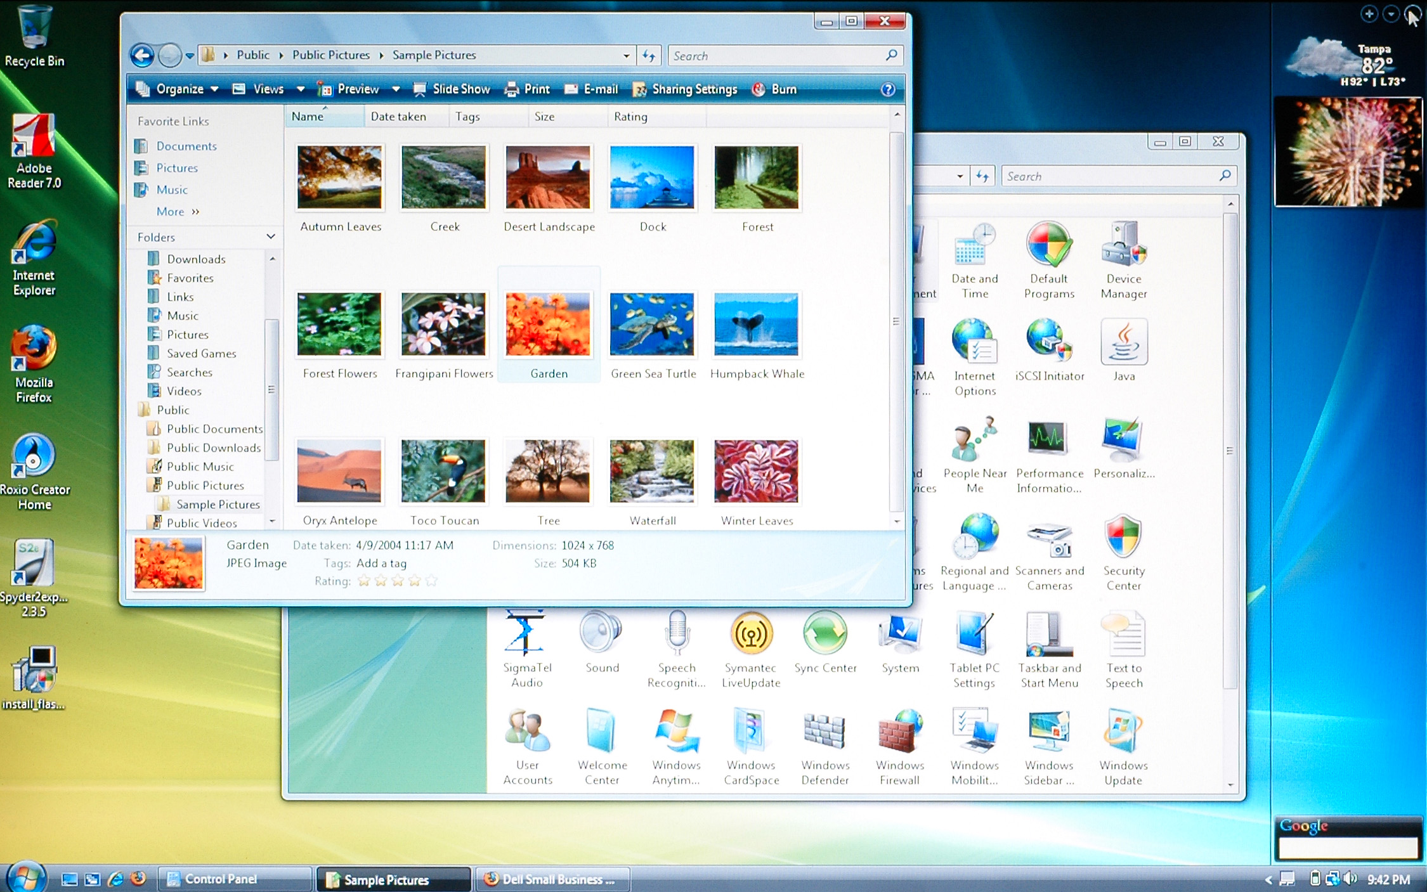Open Performance Information icon in Control Panel
The height and width of the screenshot is (892, 1427).
(1049, 455)
